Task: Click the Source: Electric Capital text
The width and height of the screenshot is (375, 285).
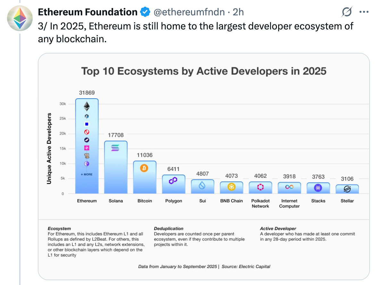Action: (246, 267)
